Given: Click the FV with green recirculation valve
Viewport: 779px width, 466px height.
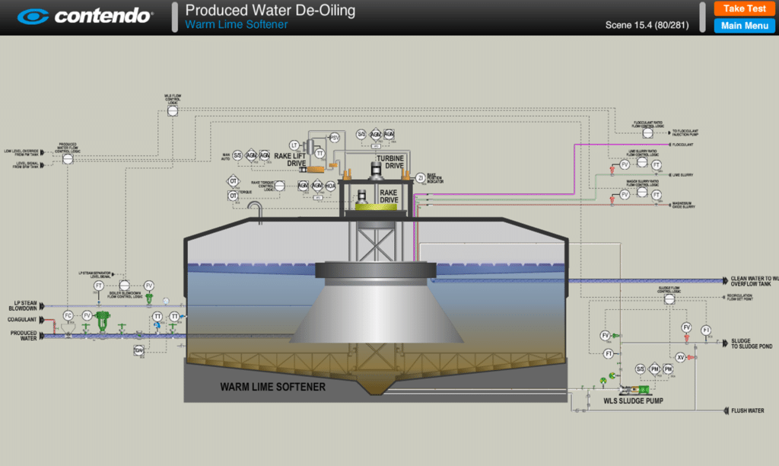Looking at the screenshot, I should click(x=605, y=335).
